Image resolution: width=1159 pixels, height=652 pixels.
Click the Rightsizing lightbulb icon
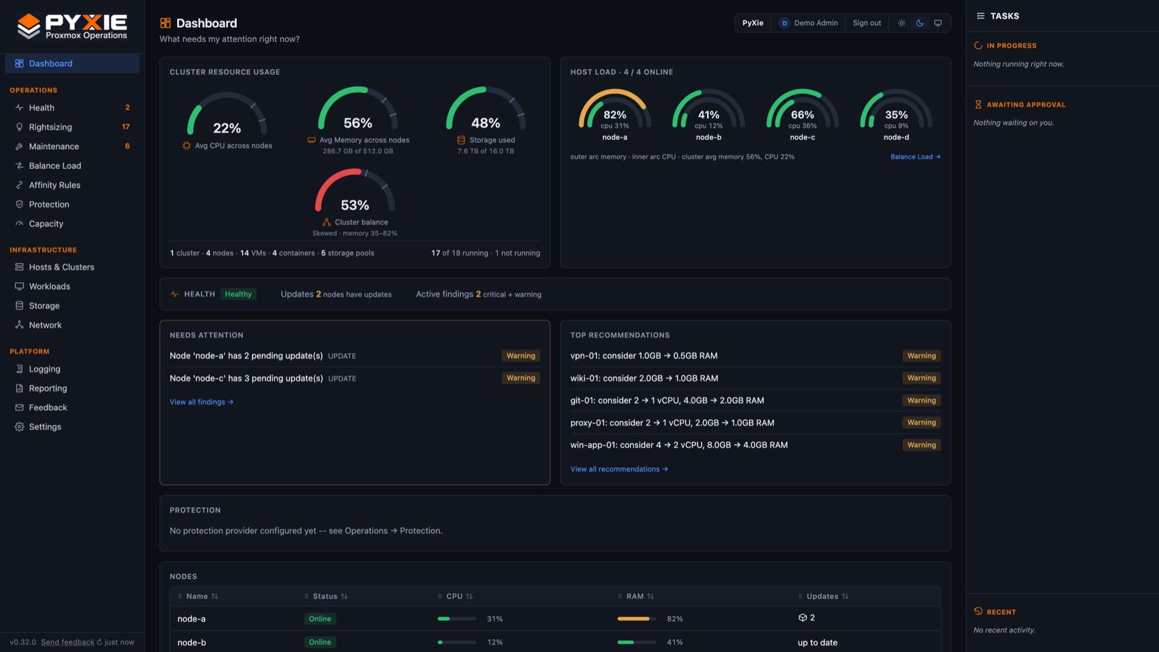point(19,127)
